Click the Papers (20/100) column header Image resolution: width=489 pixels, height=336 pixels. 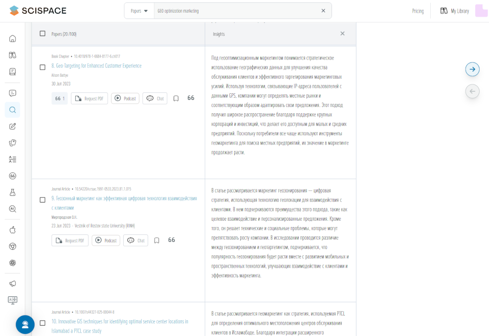(x=64, y=34)
